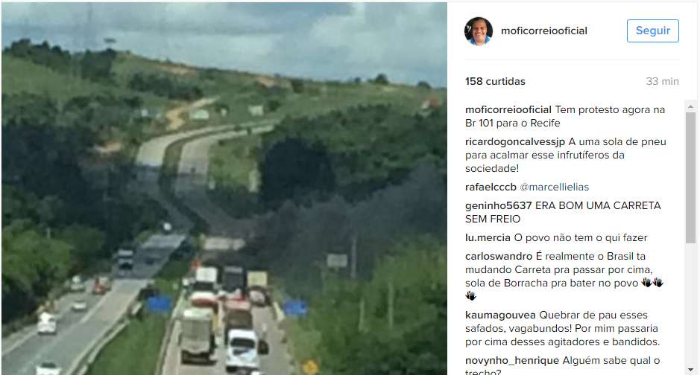Open lu.mercia commenter profile
This screenshot has width=700, height=375.
coord(488,238)
